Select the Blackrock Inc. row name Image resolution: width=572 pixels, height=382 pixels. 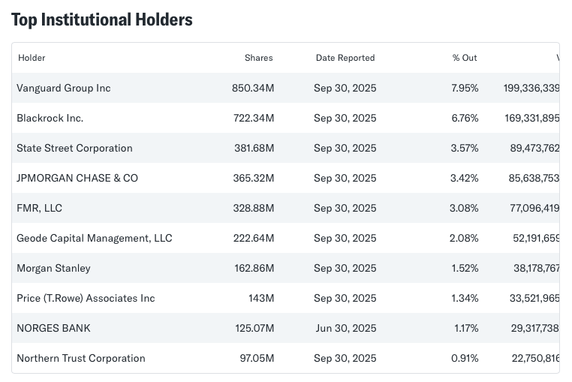click(x=50, y=118)
